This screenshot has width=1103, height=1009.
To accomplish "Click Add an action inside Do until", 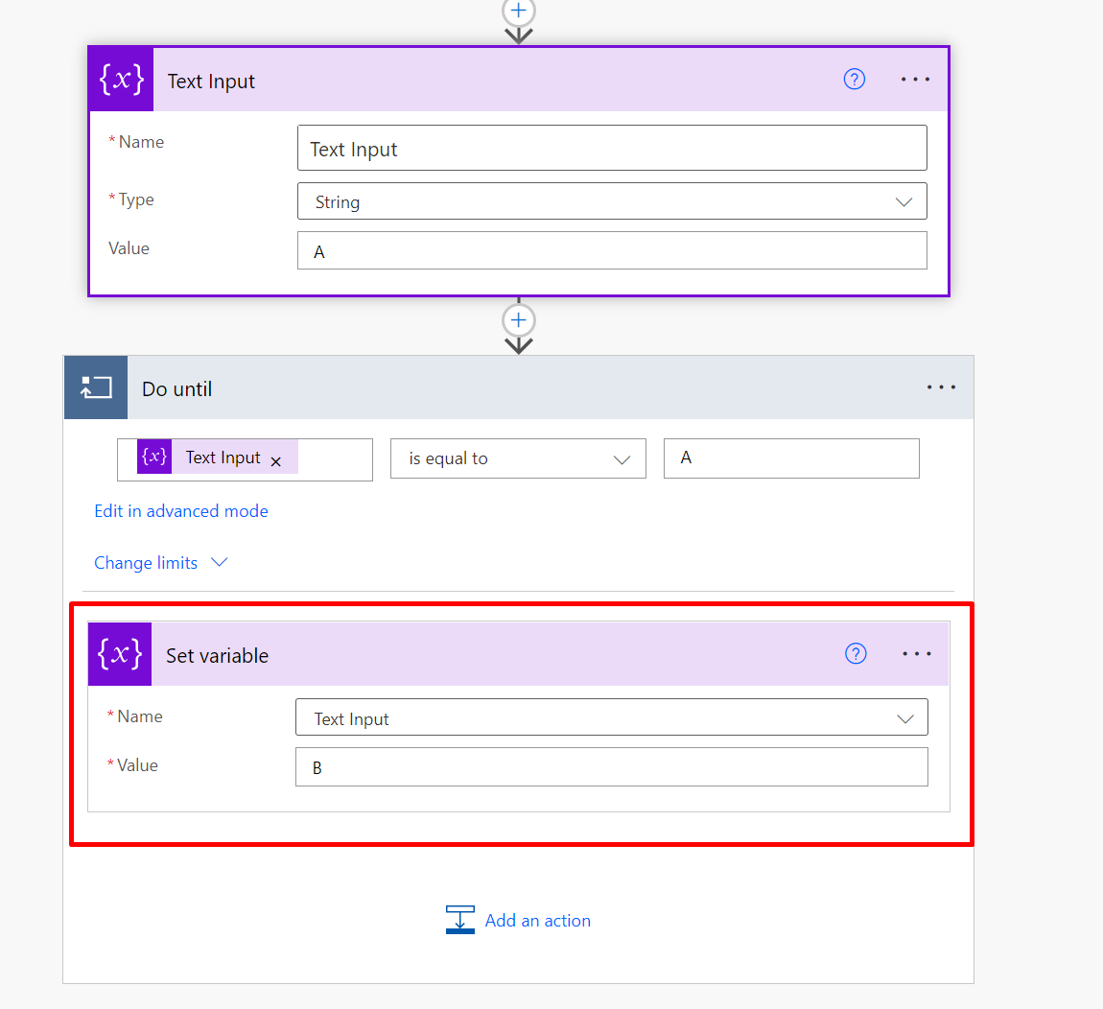I will tap(519, 920).
